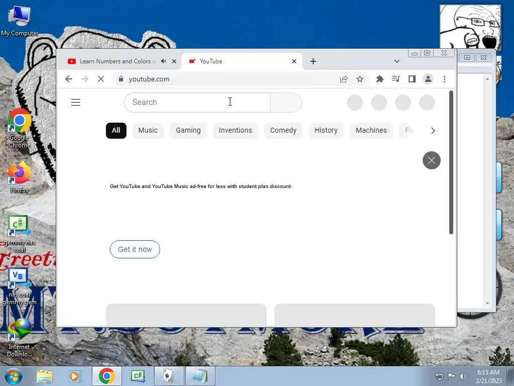
Task: Open the Chrome extensions puzzle icon
Action: (379, 79)
